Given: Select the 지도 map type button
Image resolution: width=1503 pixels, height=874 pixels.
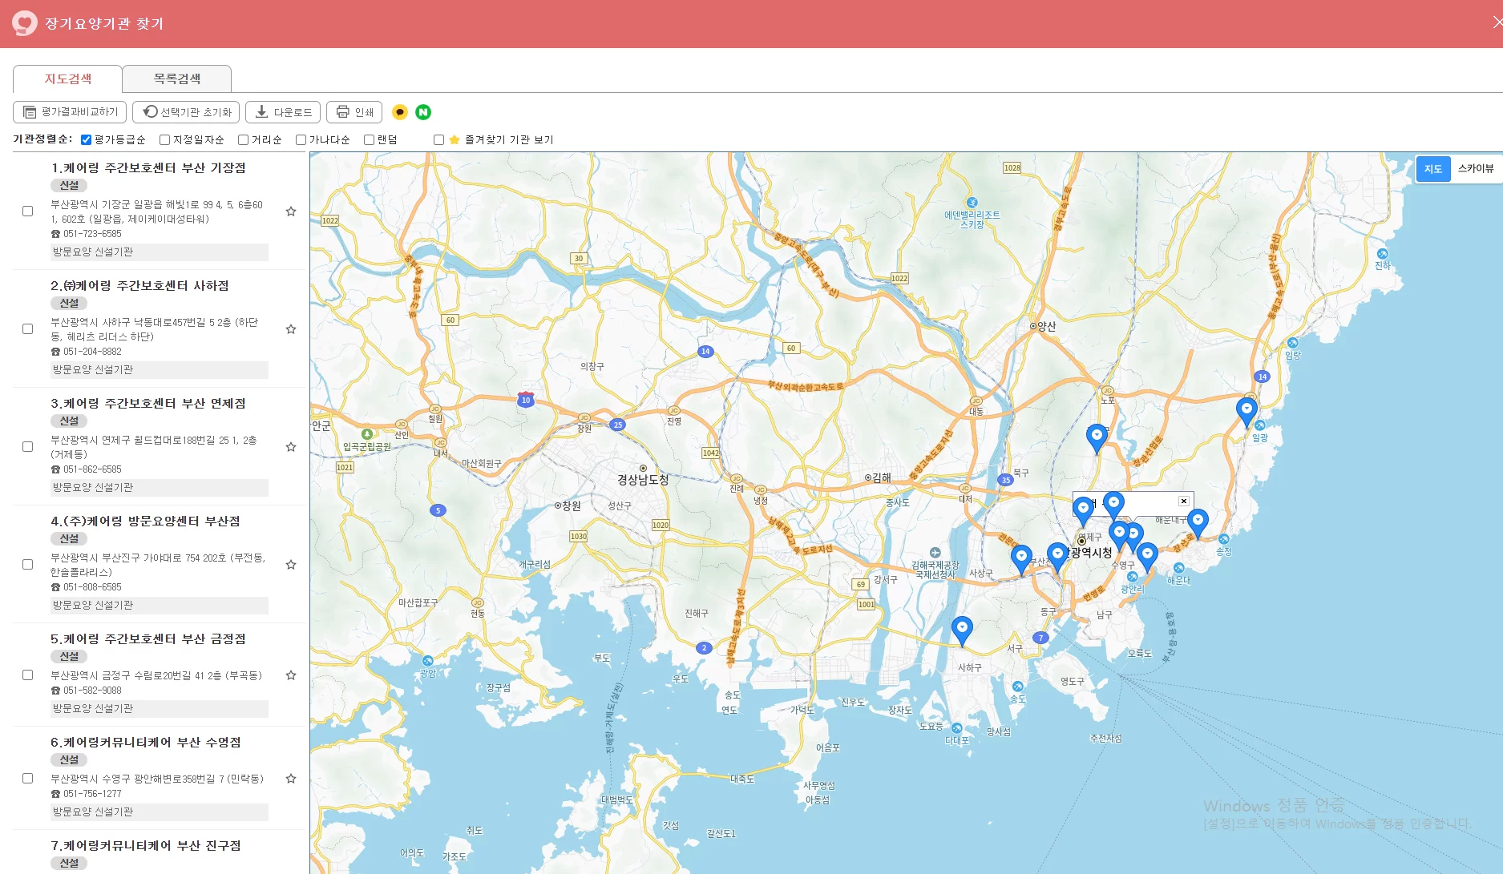Looking at the screenshot, I should point(1433,169).
